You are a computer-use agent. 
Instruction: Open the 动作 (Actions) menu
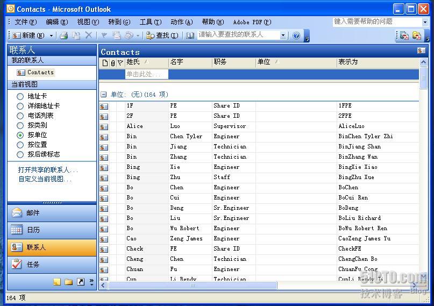point(182,22)
